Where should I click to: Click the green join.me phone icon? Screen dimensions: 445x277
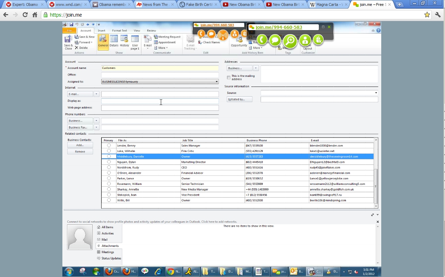tap(262, 40)
